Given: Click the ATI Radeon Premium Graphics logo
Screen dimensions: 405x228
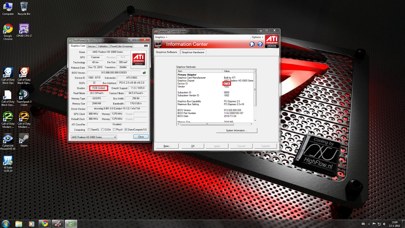Looking at the screenshot, I should (x=272, y=41).
